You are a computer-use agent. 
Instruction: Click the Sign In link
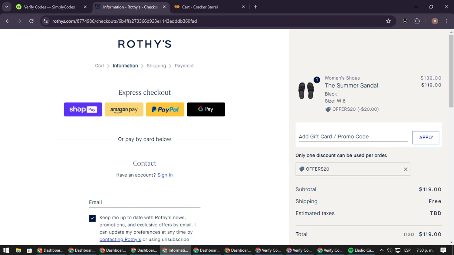click(x=165, y=175)
